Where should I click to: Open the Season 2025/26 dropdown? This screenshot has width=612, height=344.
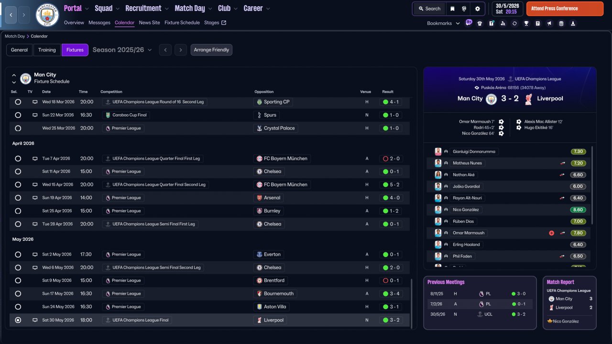click(x=122, y=50)
